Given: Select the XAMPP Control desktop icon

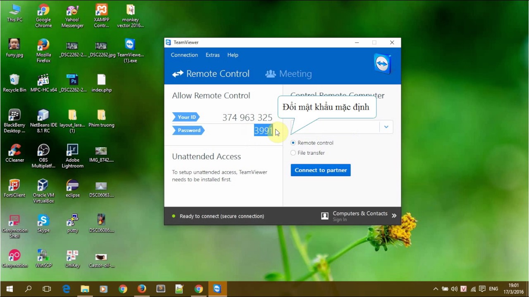Looking at the screenshot, I should tap(102, 16).
